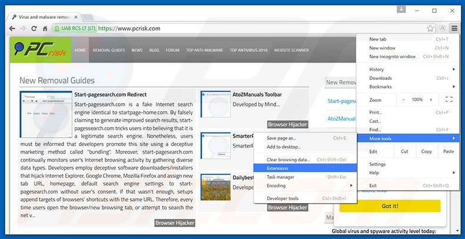This screenshot has width=465, height=239.
Task: Click the user profile icon in title bar
Action: coord(401,9)
